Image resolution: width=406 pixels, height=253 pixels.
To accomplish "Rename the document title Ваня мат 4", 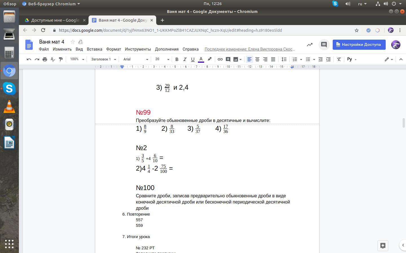I will [x=52, y=42].
